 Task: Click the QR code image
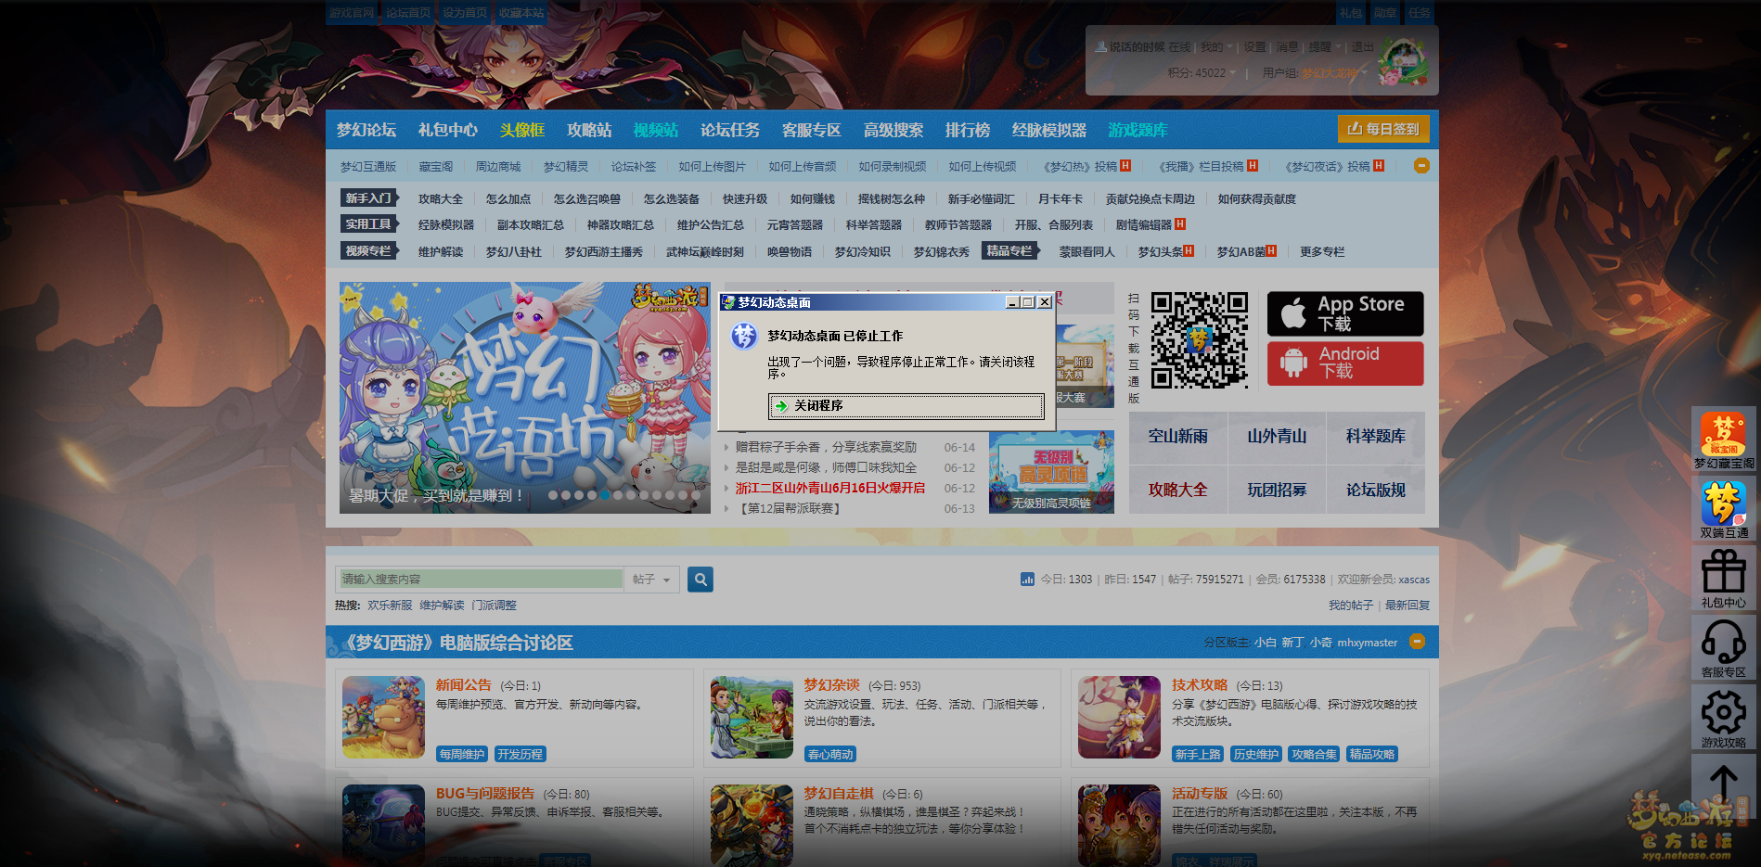pyautogui.click(x=1200, y=340)
